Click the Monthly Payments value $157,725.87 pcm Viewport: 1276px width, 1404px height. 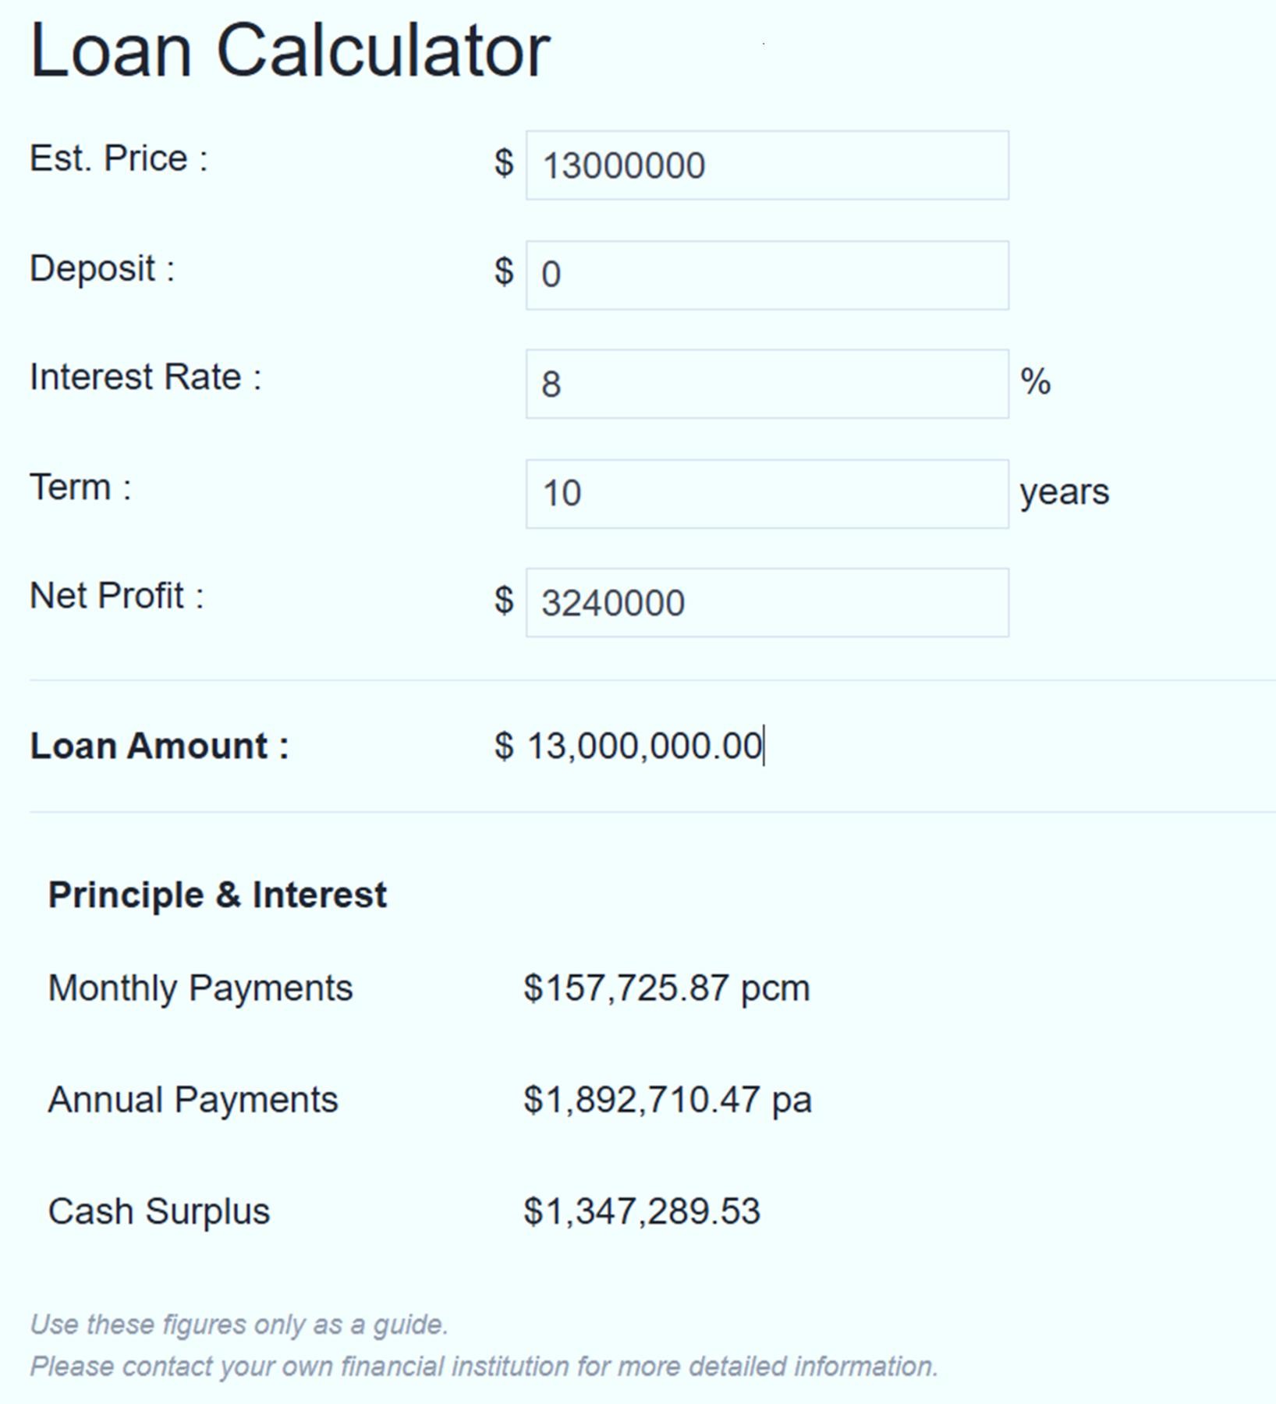(667, 988)
